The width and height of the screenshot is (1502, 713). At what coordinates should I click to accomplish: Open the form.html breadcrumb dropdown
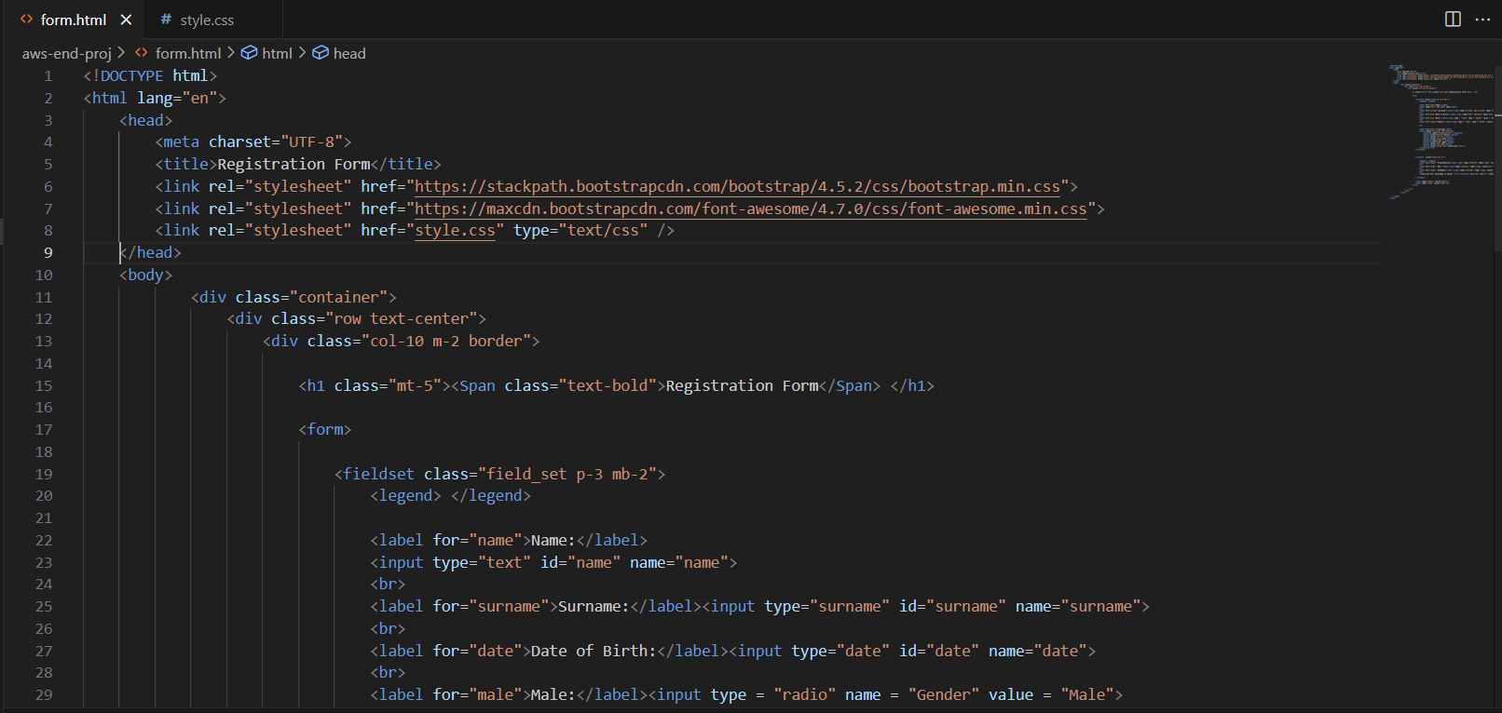point(188,53)
